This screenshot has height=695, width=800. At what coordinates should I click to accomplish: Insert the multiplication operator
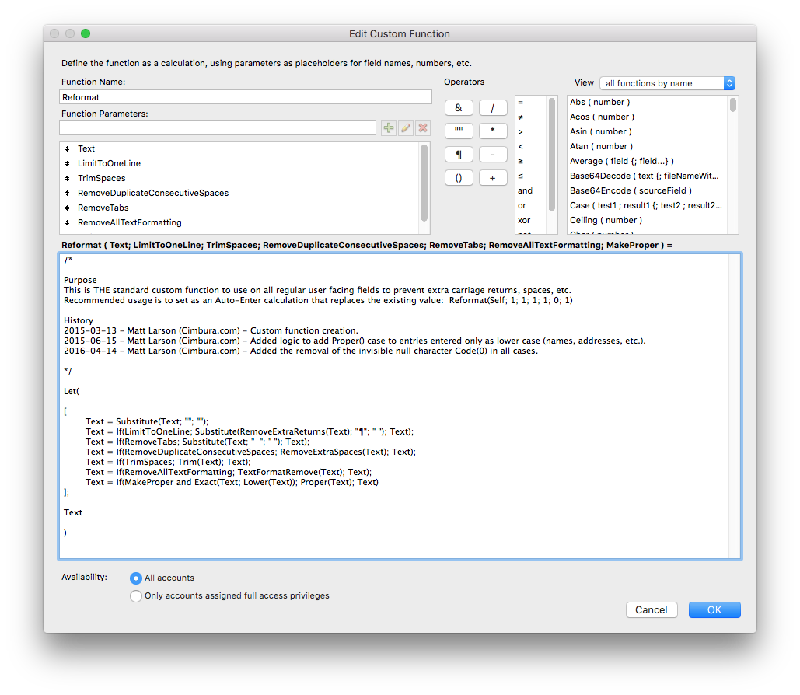[493, 131]
